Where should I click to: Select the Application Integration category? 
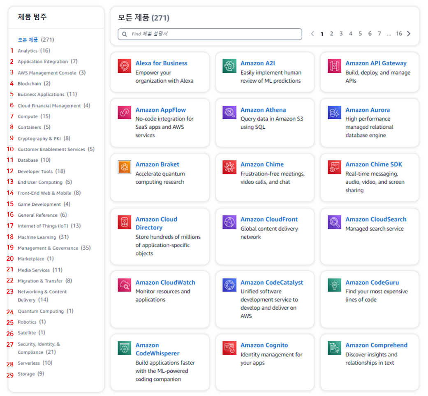point(48,61)
